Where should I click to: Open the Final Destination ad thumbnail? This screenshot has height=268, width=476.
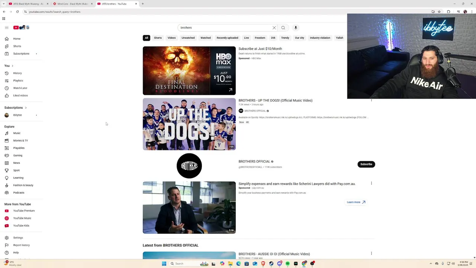(189, 71)
